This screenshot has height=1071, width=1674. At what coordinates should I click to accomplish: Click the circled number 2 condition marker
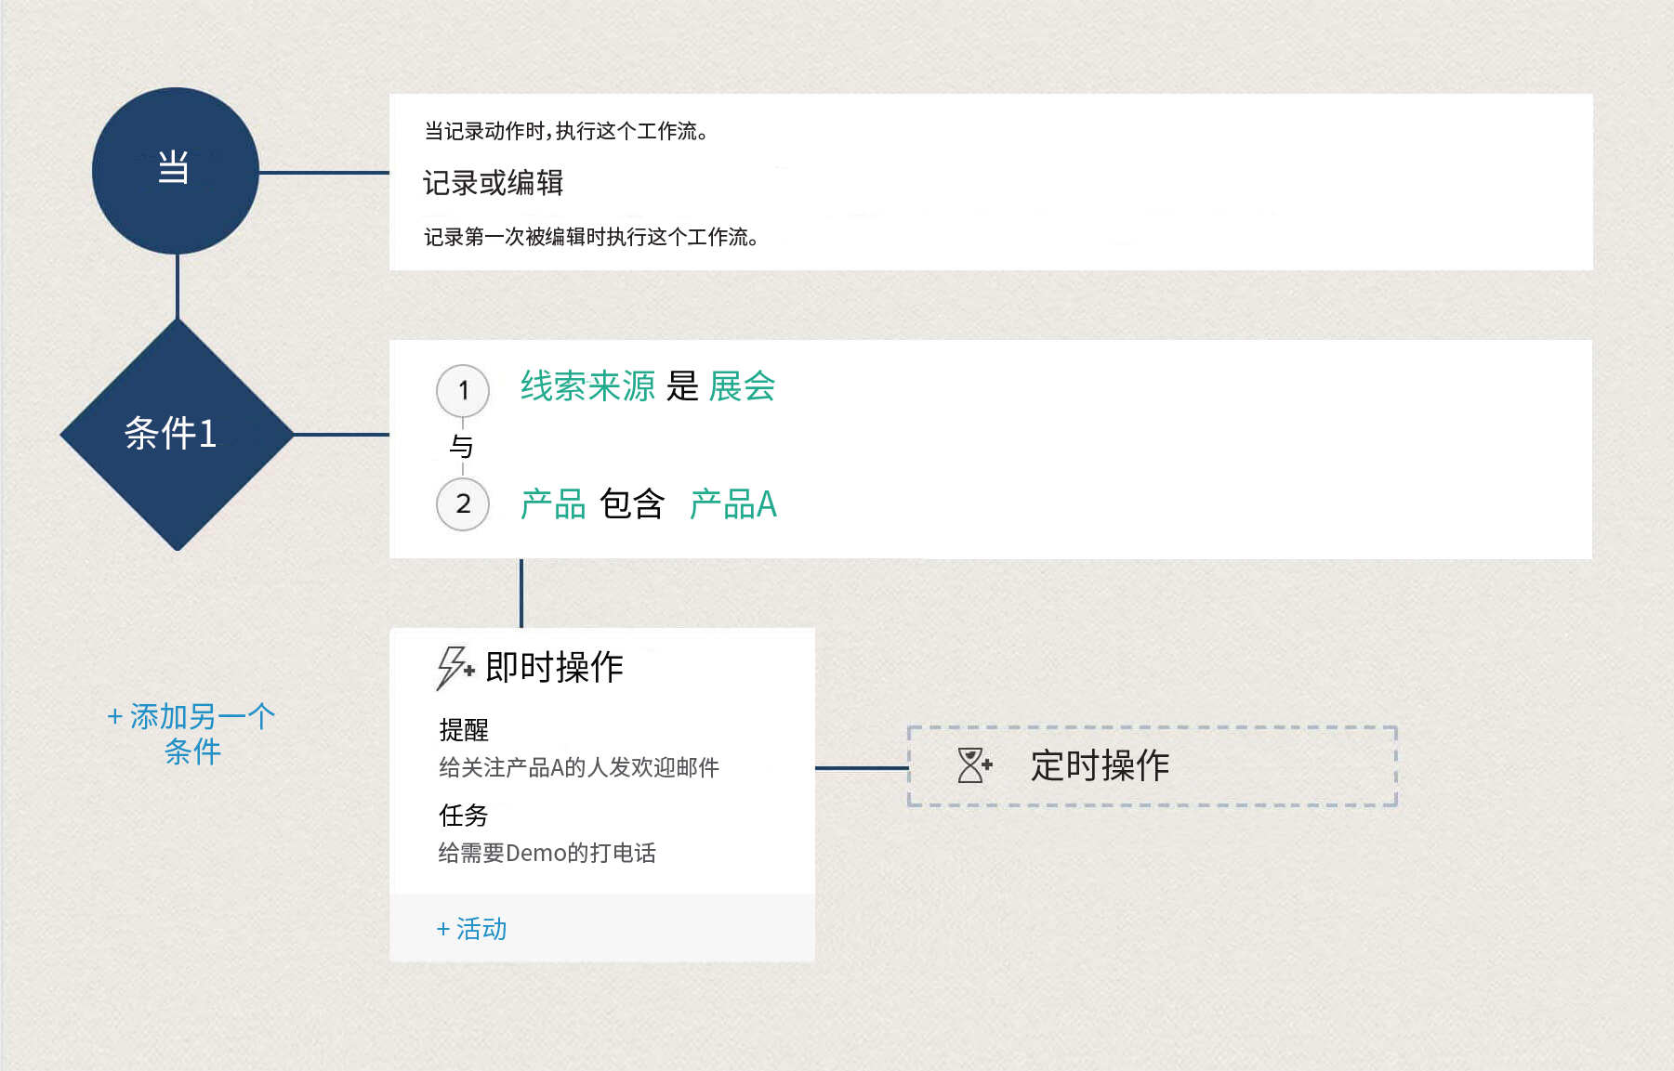[x=463, y=504]
